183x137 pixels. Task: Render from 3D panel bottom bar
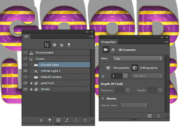pyautogui.click(x=58, y=120)
